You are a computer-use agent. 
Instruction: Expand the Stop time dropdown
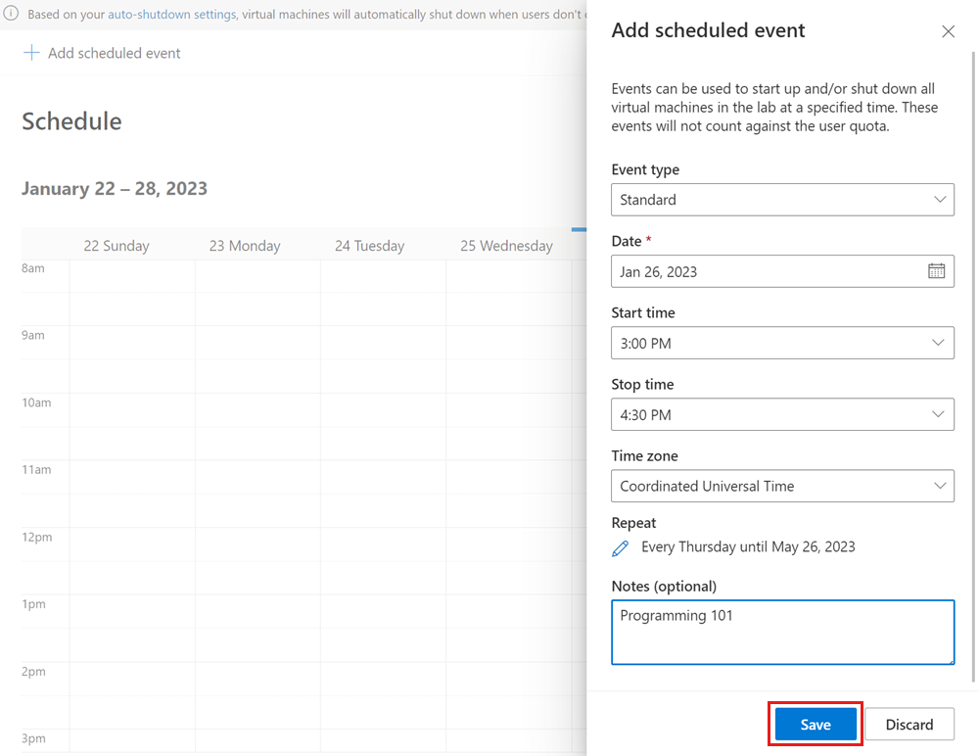click(782, 414)
